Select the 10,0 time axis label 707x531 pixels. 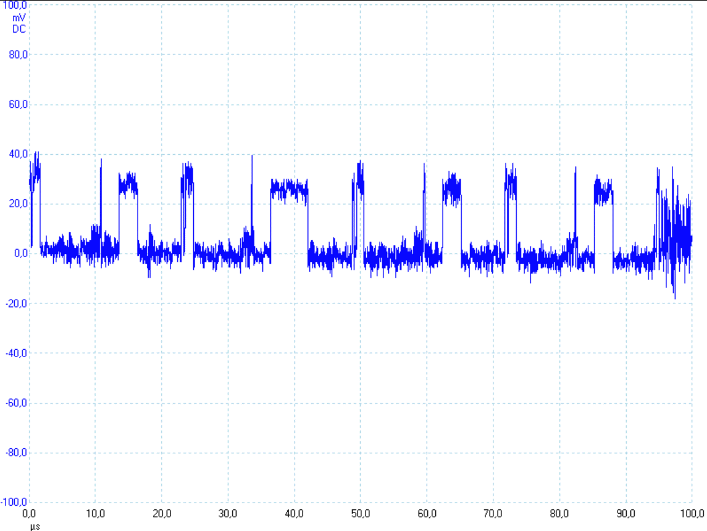point(95,514)
